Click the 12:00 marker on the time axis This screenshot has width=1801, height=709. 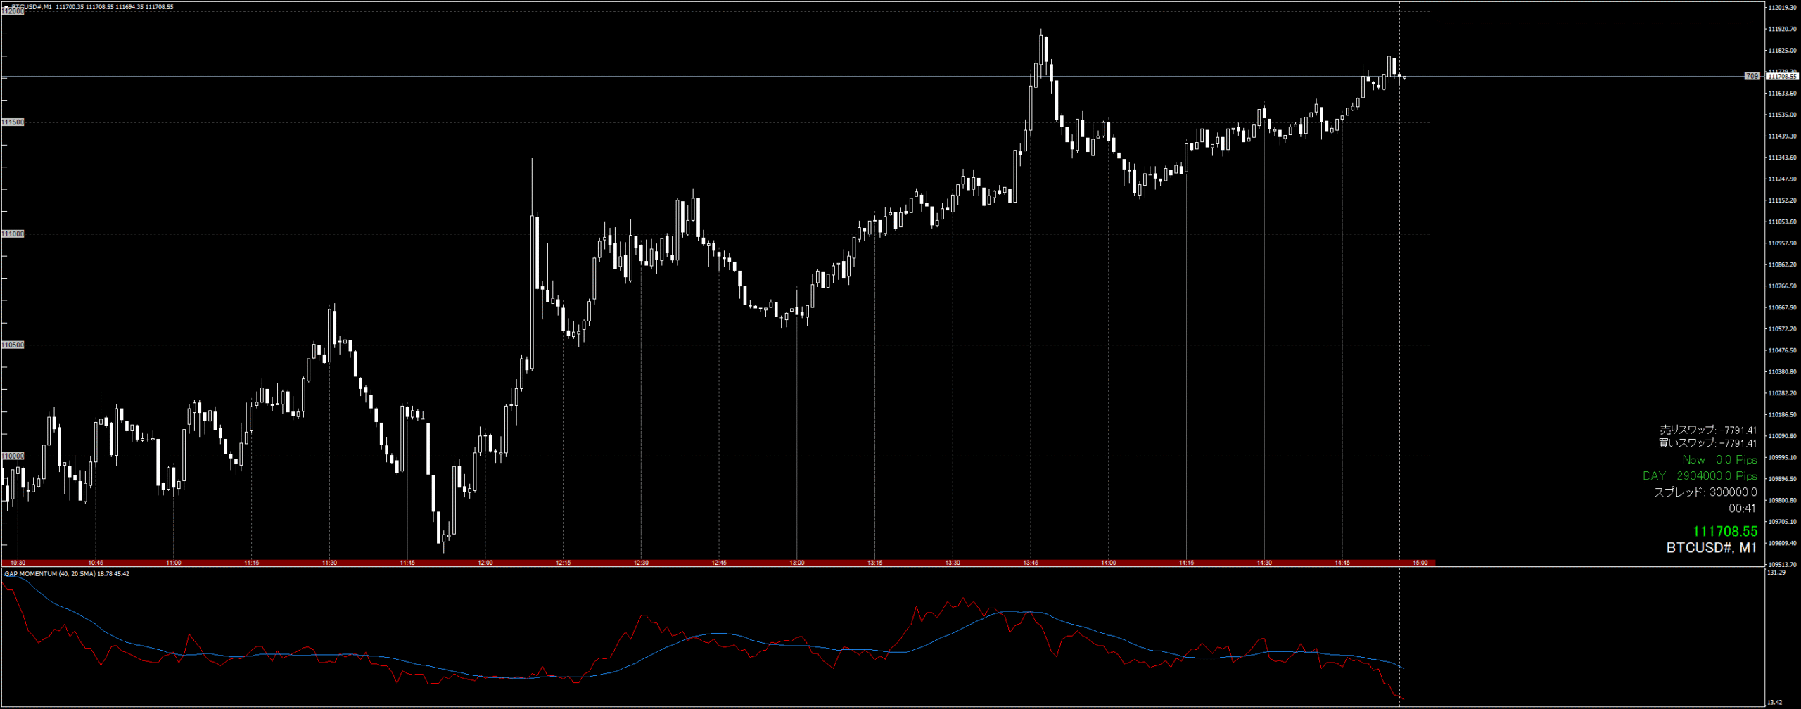pos(485,563)
